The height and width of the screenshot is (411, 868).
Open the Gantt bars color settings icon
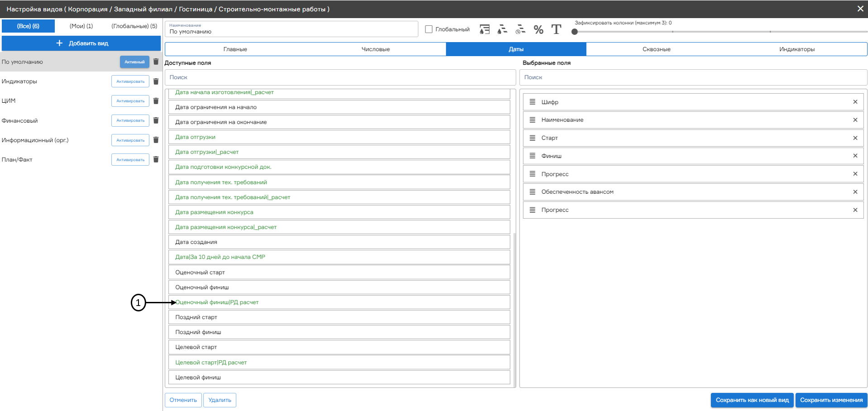click(502, 29)
